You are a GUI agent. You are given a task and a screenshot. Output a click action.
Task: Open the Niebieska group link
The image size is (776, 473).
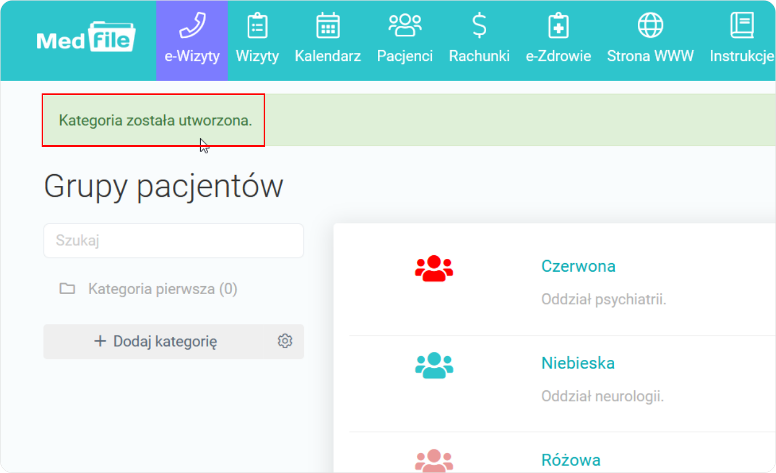pos(578,363)
